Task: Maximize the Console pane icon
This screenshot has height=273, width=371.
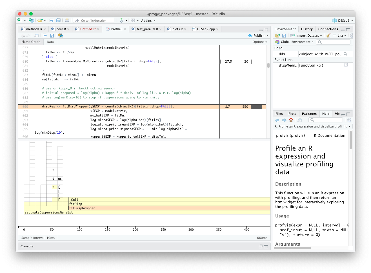Action: pyautogui.click(x=266, y=246)
